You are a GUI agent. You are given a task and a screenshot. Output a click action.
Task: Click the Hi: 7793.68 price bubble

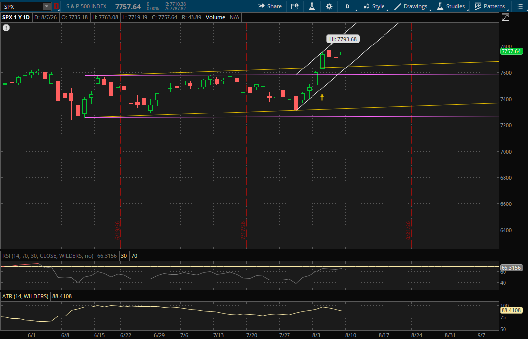tap(342, 39)
